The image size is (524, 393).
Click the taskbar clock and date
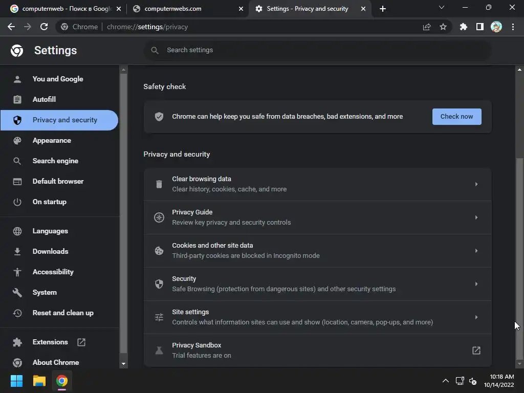(499, 381)
